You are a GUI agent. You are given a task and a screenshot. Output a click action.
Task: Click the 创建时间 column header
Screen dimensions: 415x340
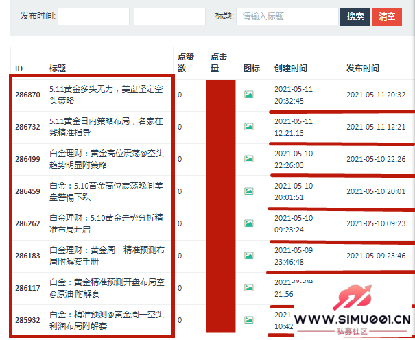[291, 69]
